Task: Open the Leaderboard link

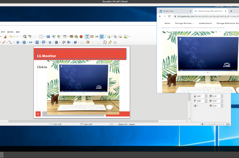Action: point(205,23)
